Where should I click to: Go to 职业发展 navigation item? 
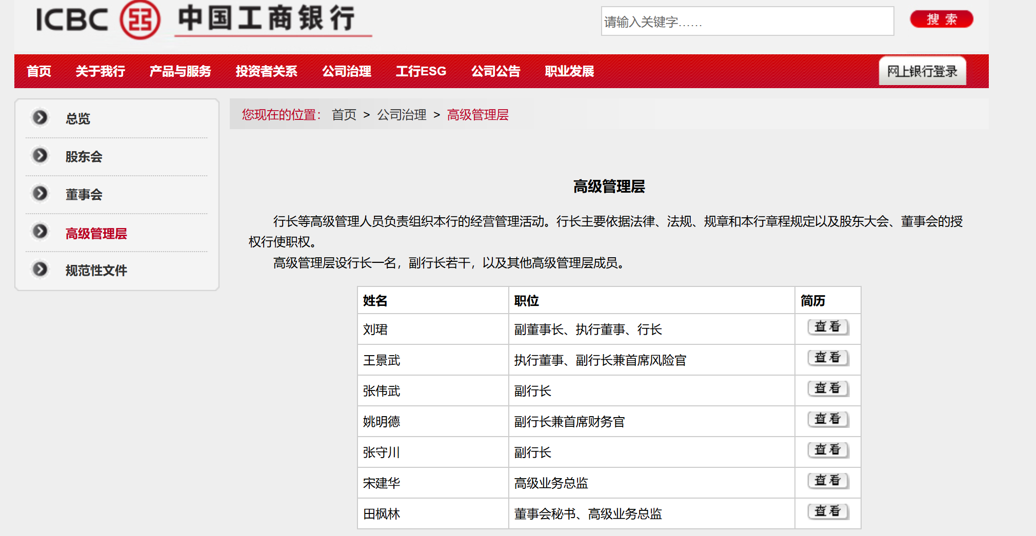pos(569,71)
